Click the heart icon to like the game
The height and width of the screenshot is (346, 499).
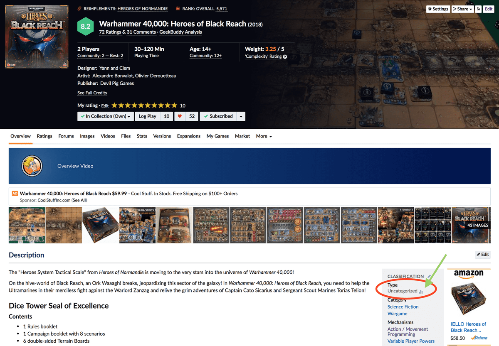click(180, 116)
